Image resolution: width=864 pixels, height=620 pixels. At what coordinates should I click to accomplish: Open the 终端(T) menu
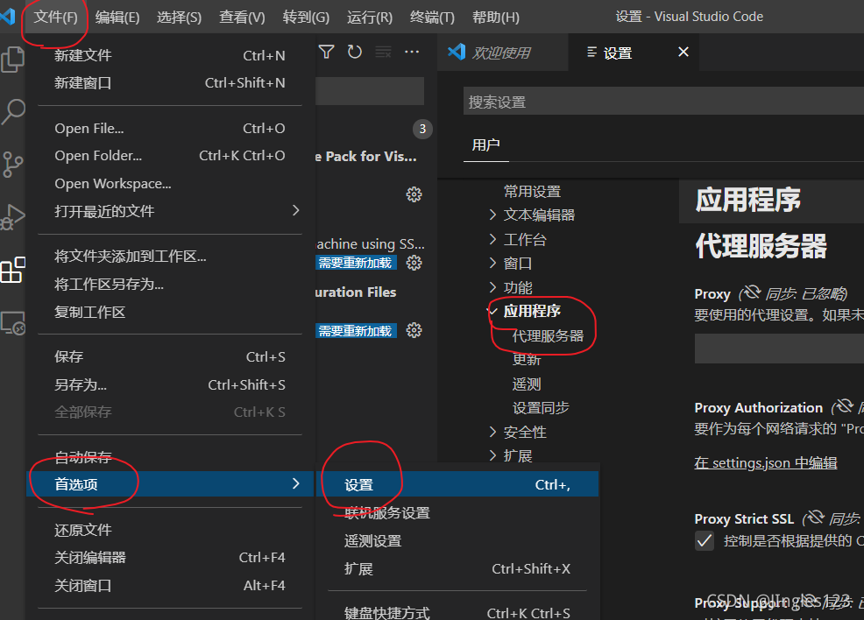[x=432, y=17]
